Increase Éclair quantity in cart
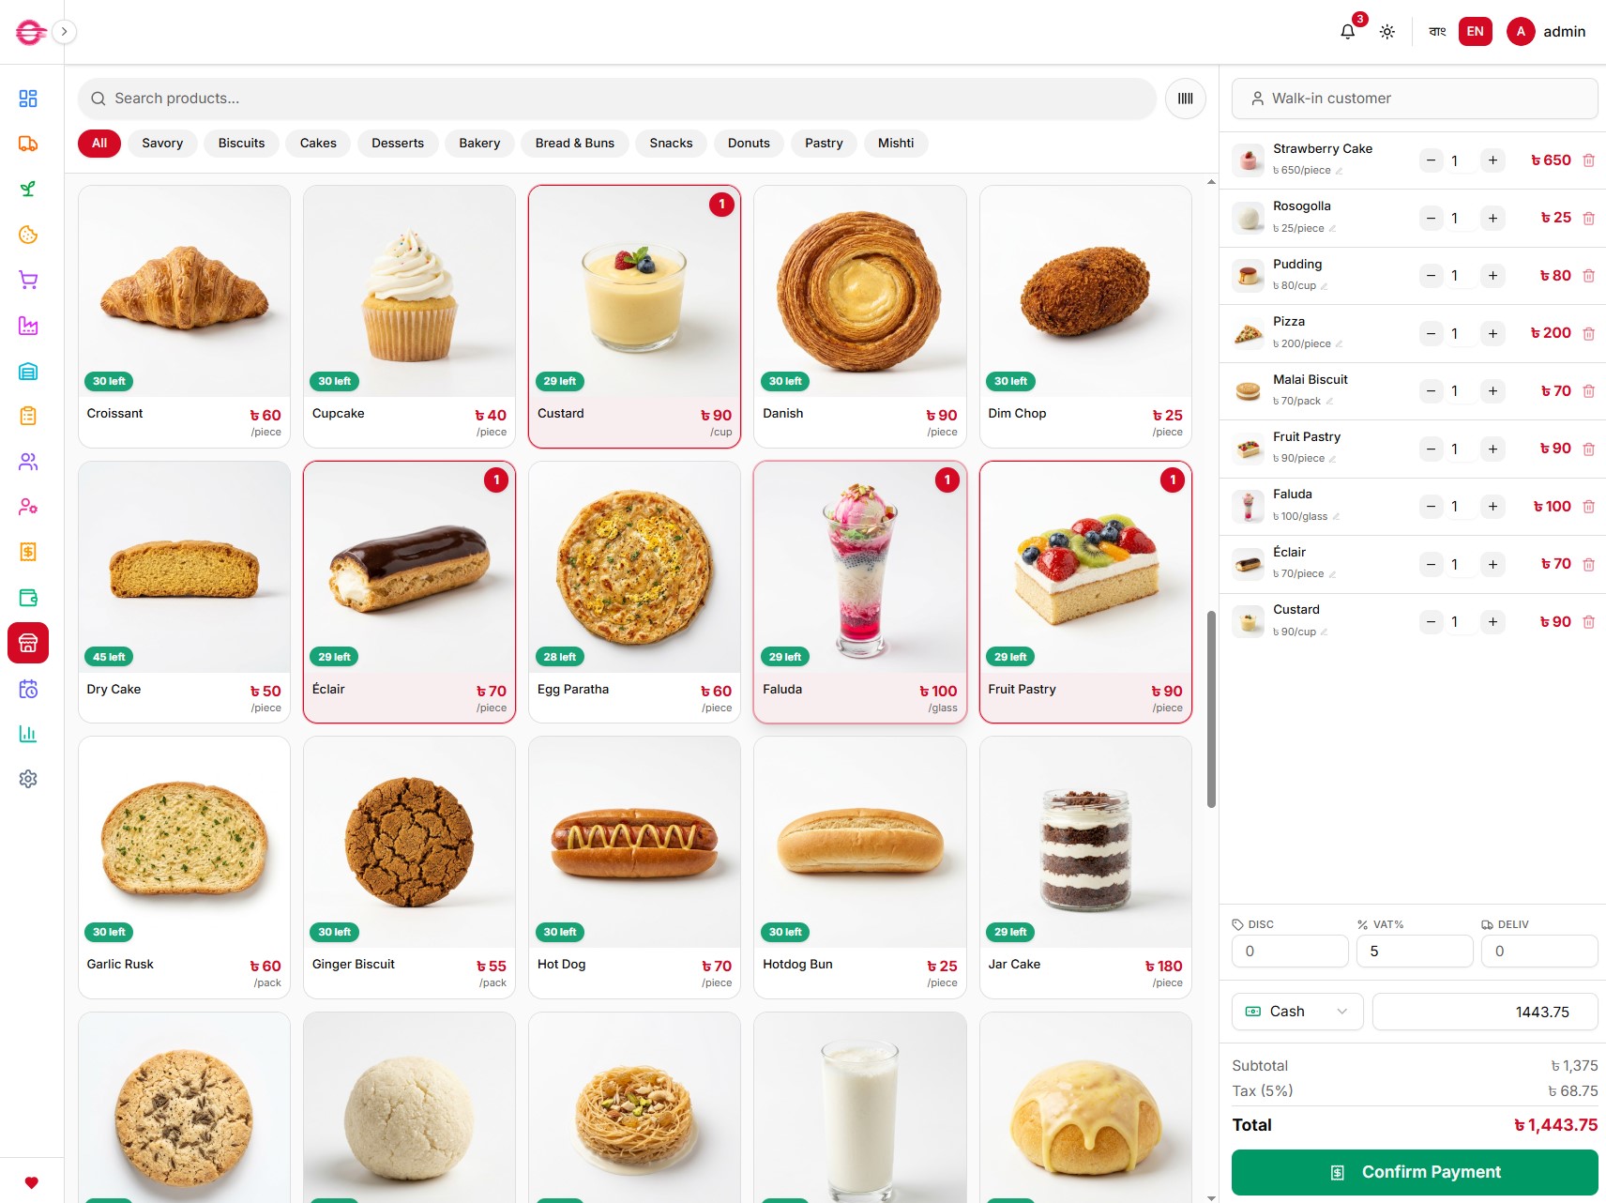Screen dimensions: 1606x1203 [1492, 564]
